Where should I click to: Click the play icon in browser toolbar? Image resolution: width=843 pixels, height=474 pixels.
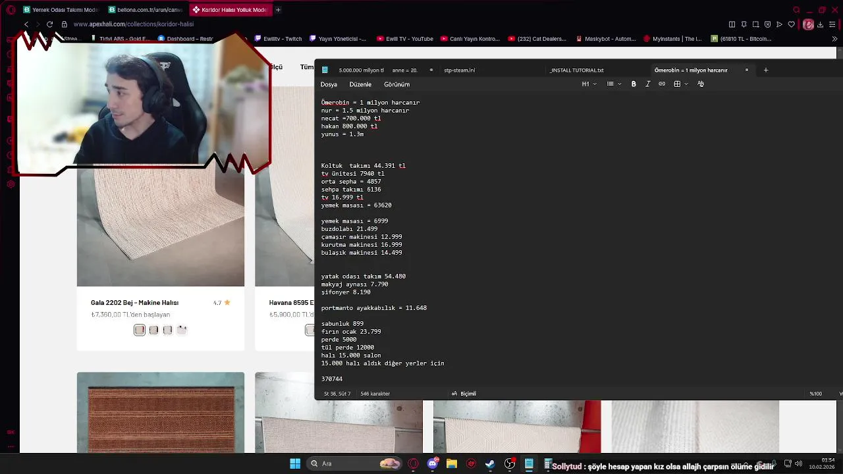[x=779, y=24]
